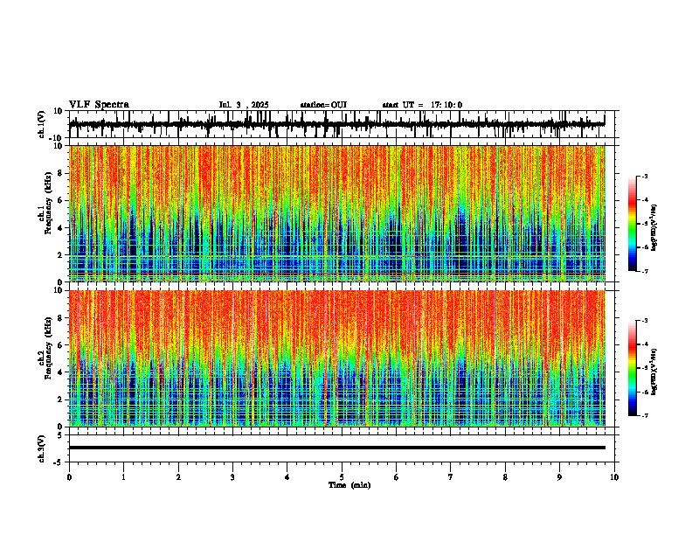Click the '2' kHz tick on ch.1 frequency axis

pyautogui.click(x=60, y=255)
